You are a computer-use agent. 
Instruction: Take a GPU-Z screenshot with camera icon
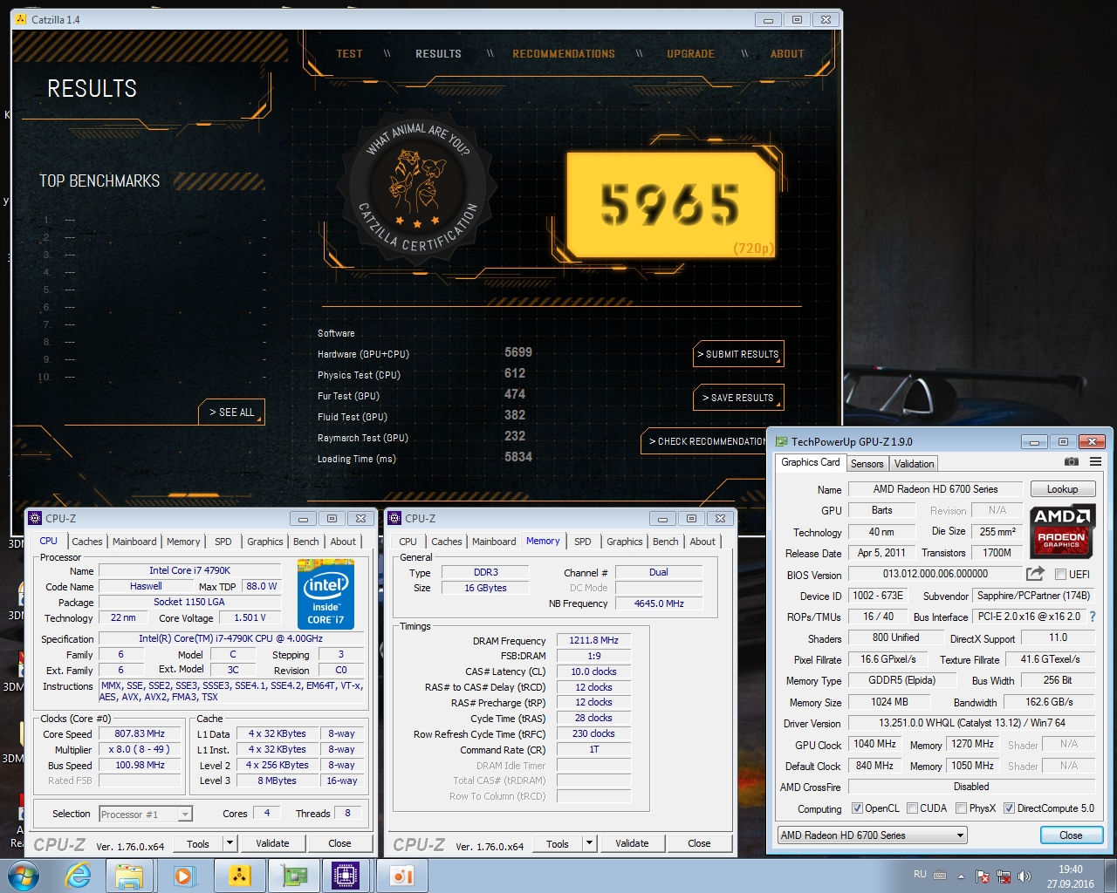coord(1072,462)
